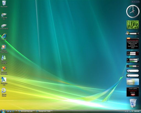Screen dimensions: 141x113
Task: Click the analog clock gadget
Action: tap(133, 11)
